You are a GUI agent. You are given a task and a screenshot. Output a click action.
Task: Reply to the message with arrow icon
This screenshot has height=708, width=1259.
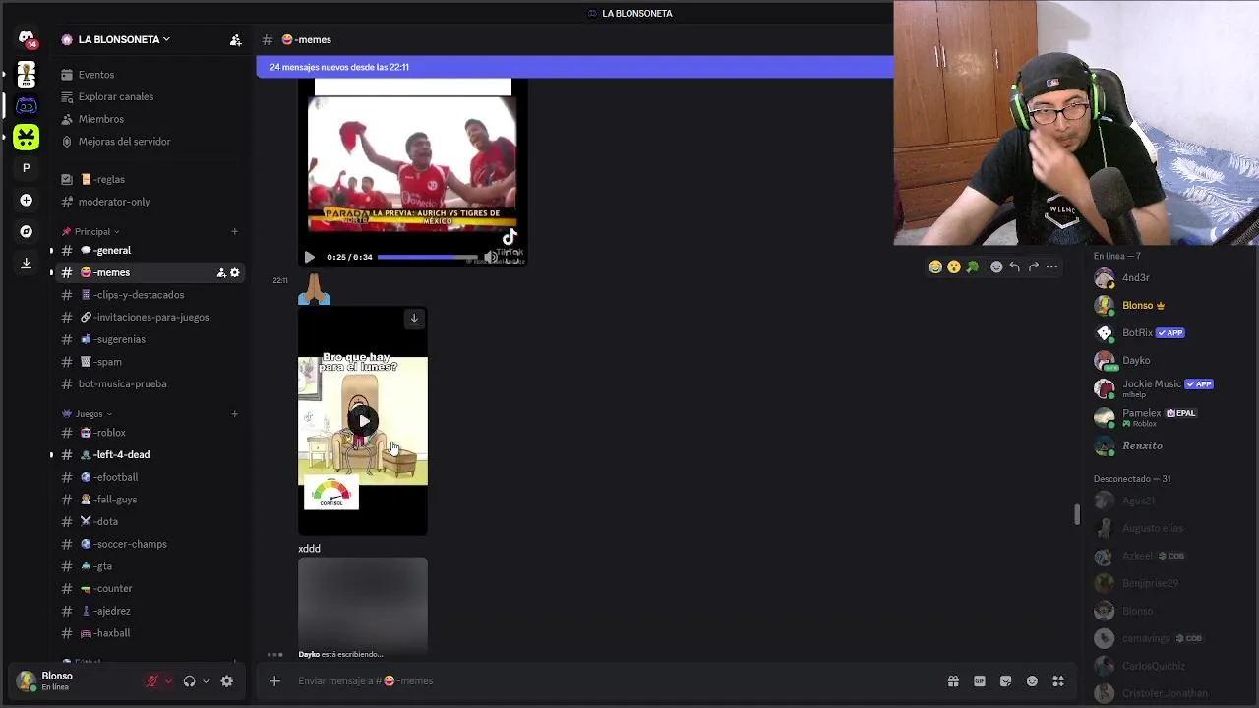point(1014,266)
